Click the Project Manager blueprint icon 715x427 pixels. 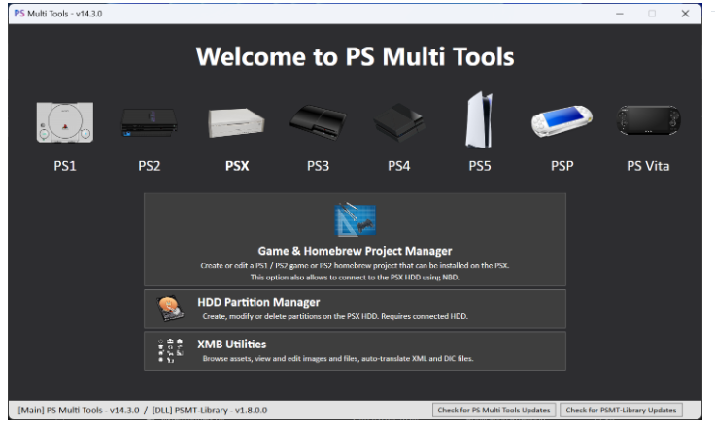[x=355, y=222]
